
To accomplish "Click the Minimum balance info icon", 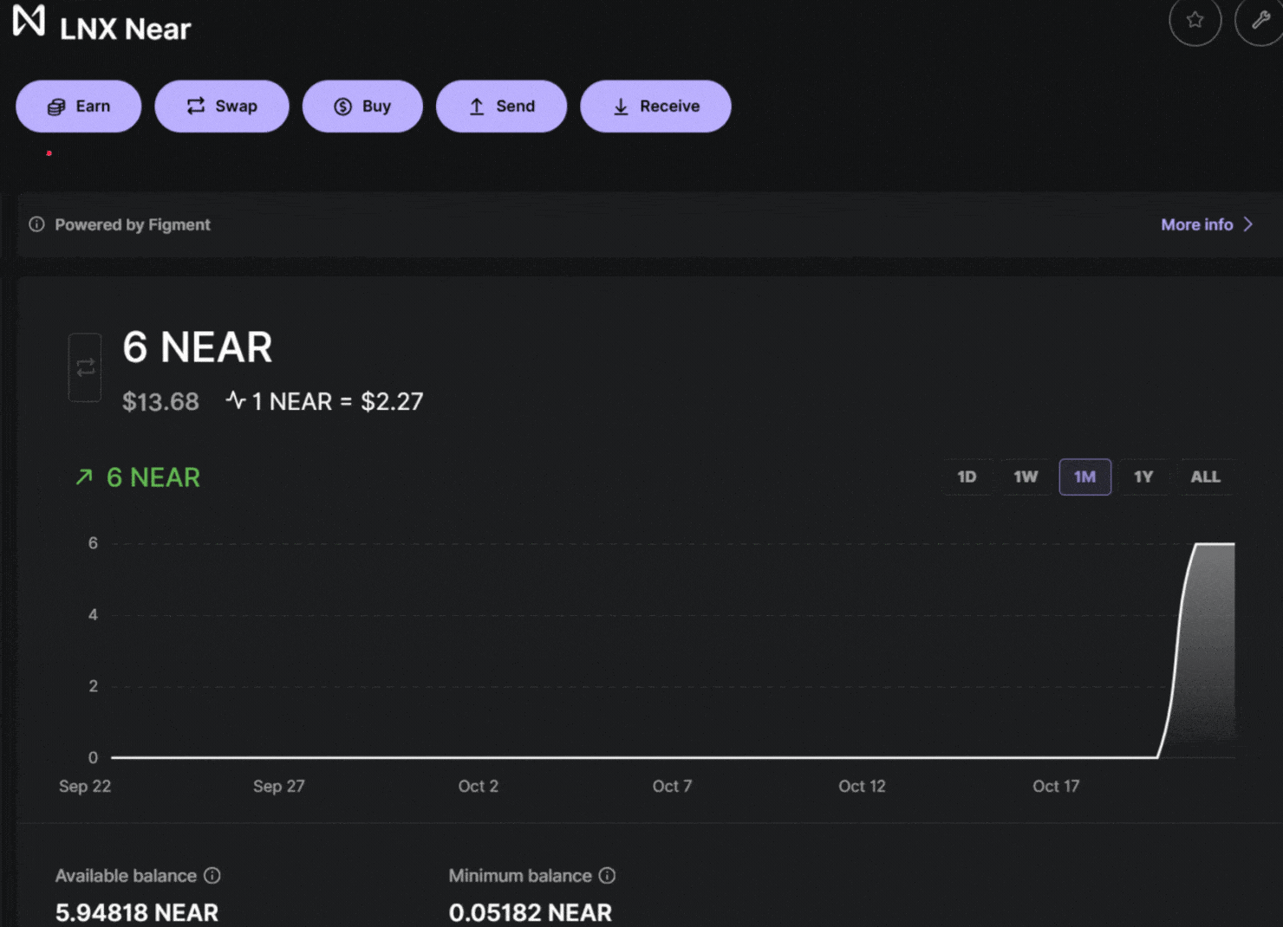I will point(608,876).
